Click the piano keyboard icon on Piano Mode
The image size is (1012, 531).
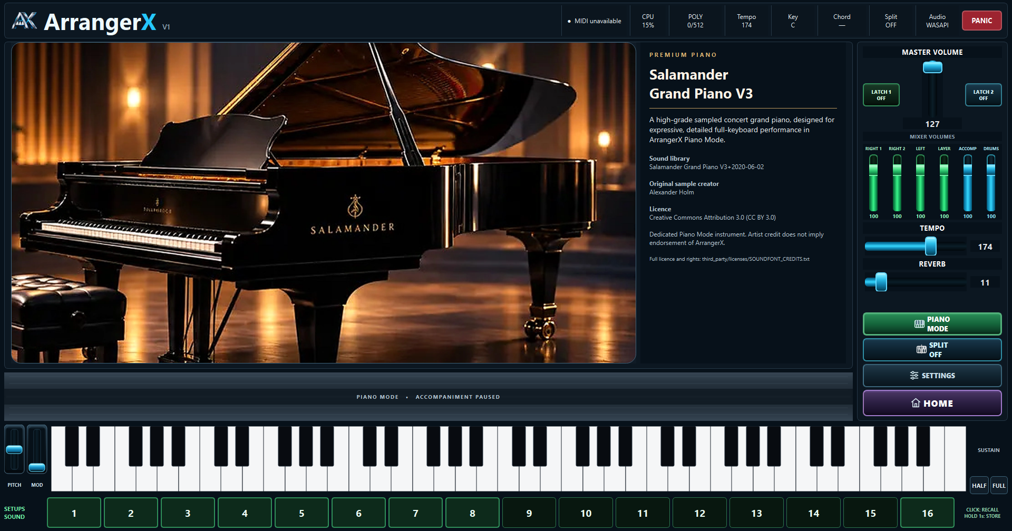click(x=919, y=324)
